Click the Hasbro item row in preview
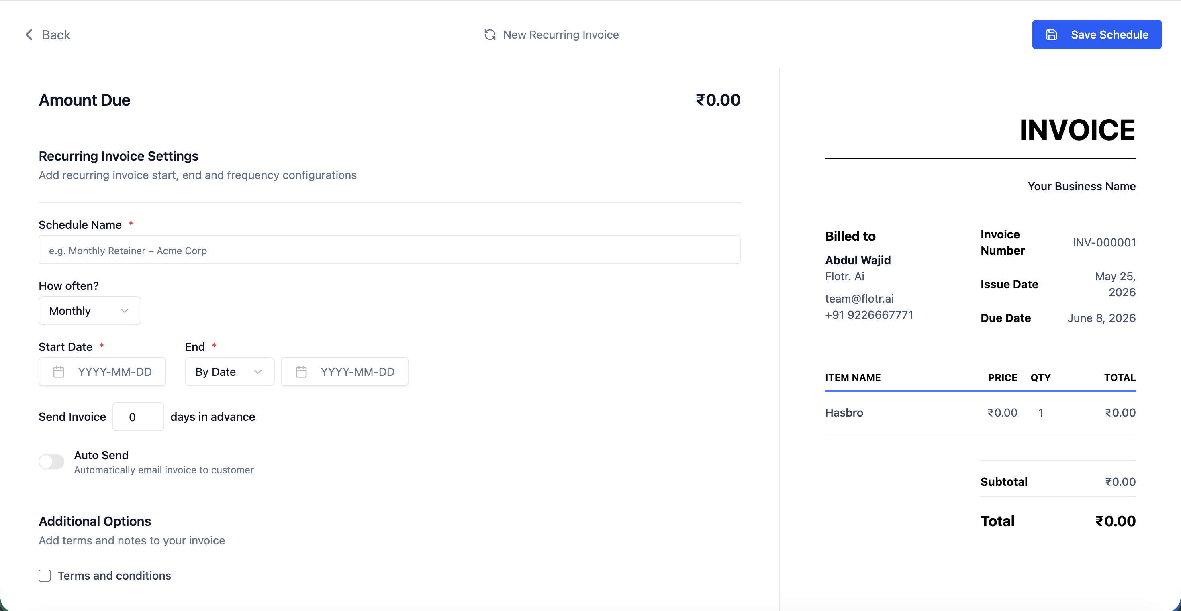The height and width of the screenshot is (611, 1181). click(980, 412)
